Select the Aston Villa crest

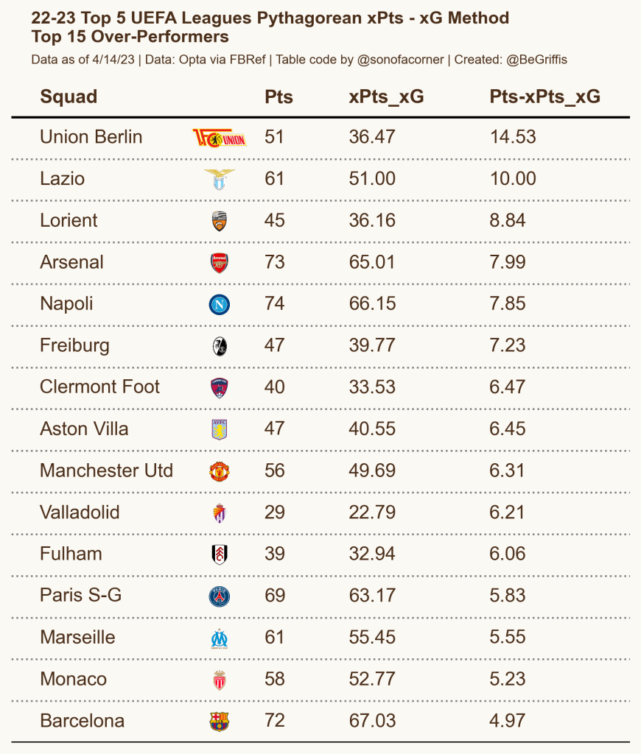[219, 429]
